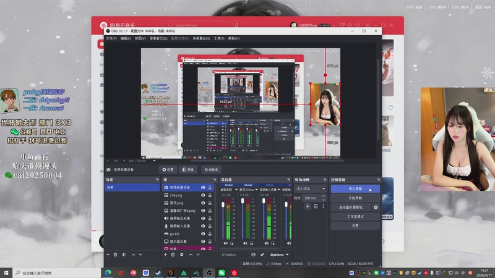This screenshot has height=278, width=495.
Task: Move selected source down in sources toolbar
Action: (198, 255)
